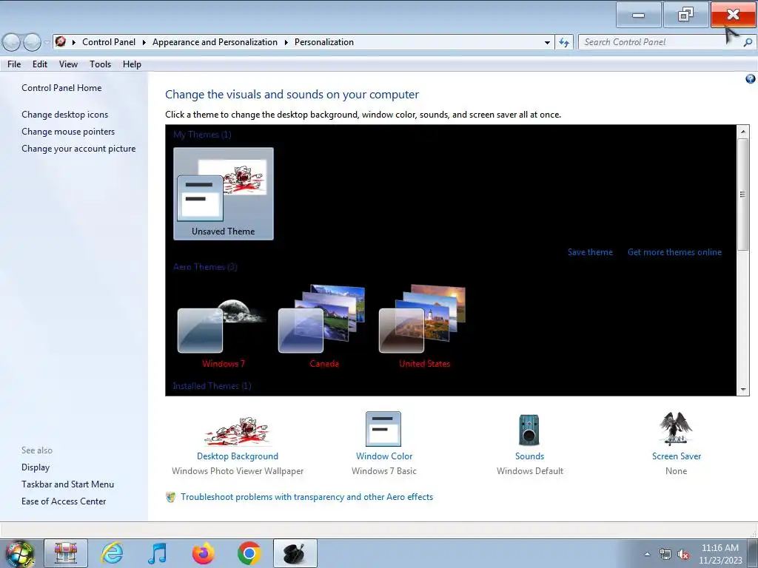The image size is (758, 568).
Task: Click the themes list scroll down arrow
Action: pyautogui.click(x=742, y=390)
